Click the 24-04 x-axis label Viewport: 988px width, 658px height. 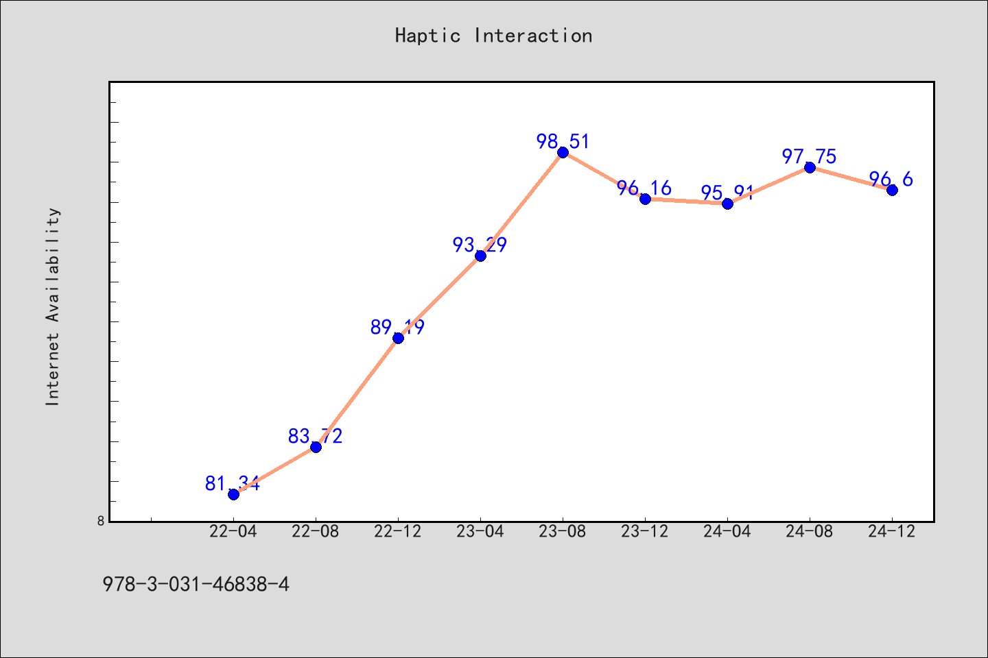[x=727, y=532]
